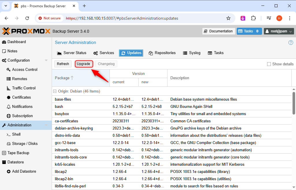
Task: Click the Subscription lifebuoy icon
Action: pyautogui.click(x=8, y=116)
